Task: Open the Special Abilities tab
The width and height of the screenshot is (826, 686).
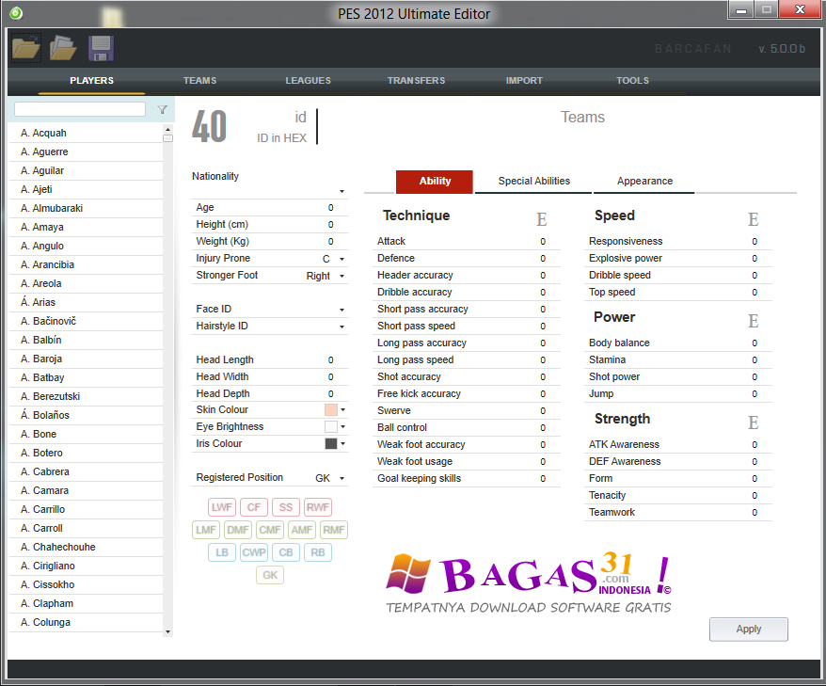Action: point(533,182)
